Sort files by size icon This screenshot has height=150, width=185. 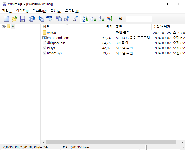[x=93, y=19]
